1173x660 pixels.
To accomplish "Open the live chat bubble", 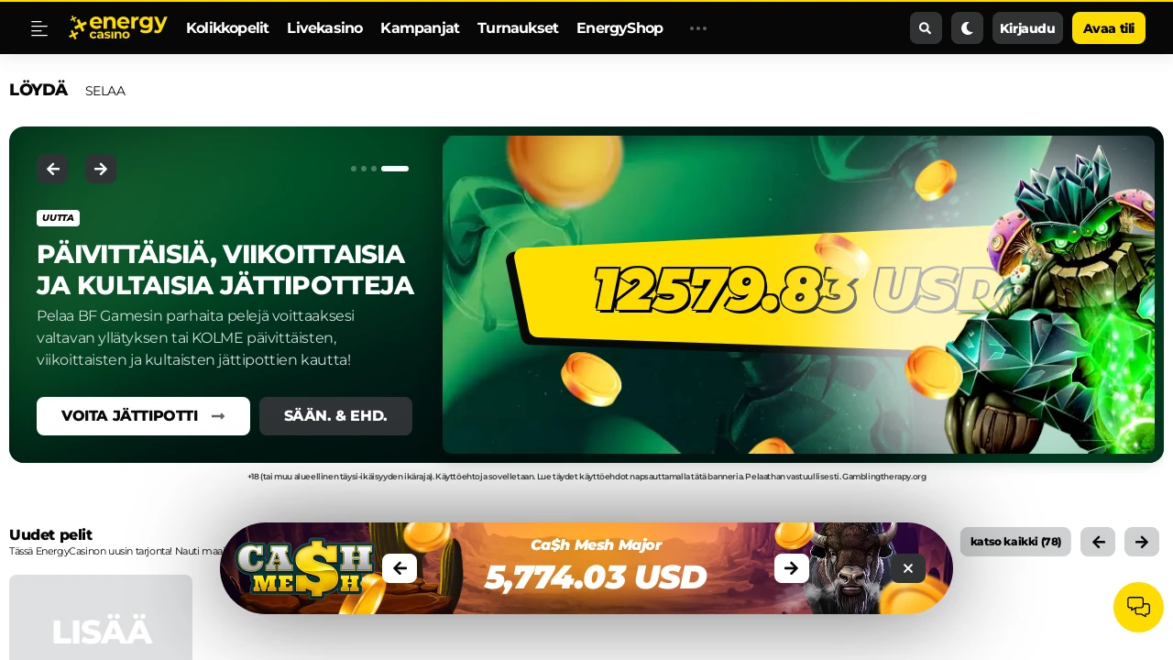I will (1138, 607).
